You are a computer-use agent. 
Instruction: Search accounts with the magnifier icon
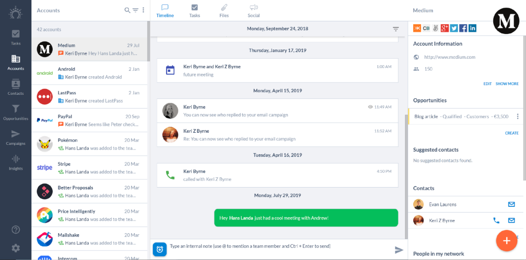click(127, 10)
